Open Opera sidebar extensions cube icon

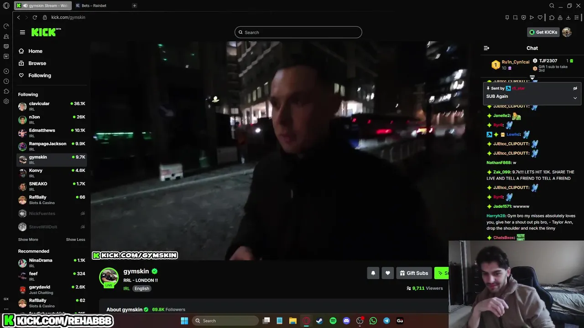coord(6,91)
